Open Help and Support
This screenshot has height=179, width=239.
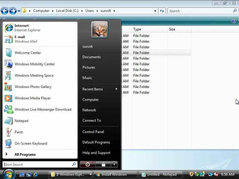[x=96, y=153]
